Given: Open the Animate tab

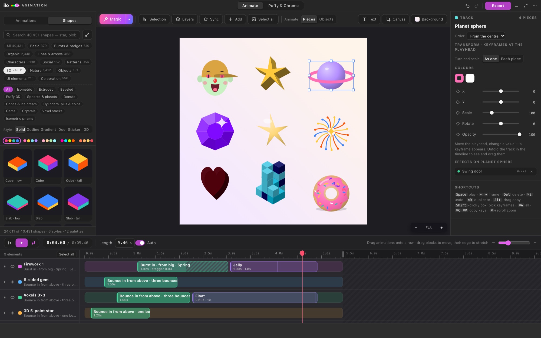Looking at the screenshot, I should [x=250, y=6].
